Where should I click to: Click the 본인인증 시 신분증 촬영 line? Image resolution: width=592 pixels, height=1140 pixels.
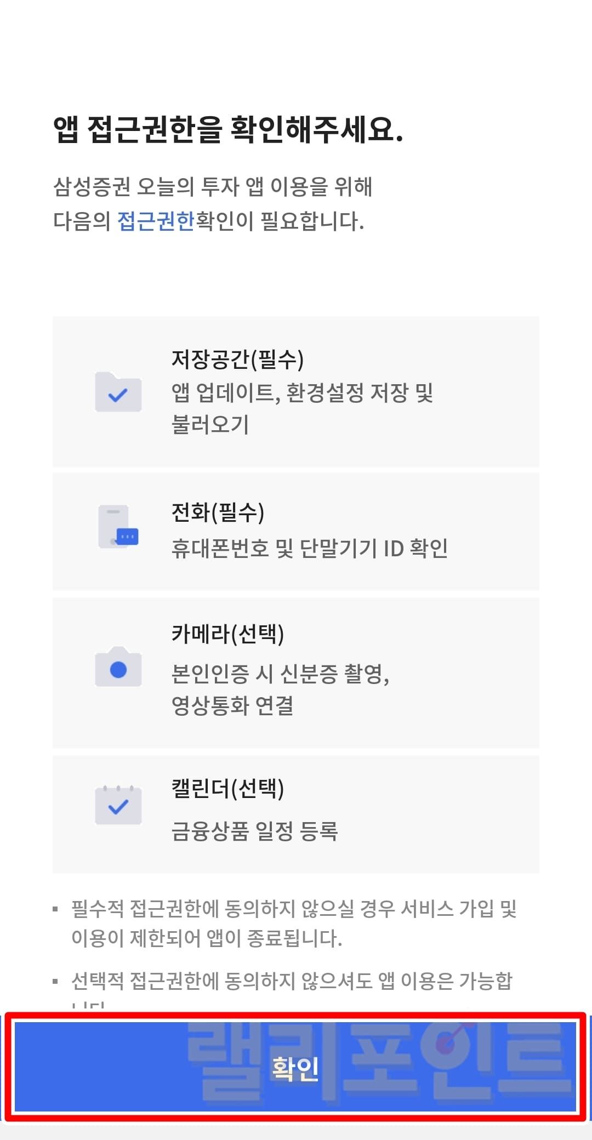click(280, 674)
